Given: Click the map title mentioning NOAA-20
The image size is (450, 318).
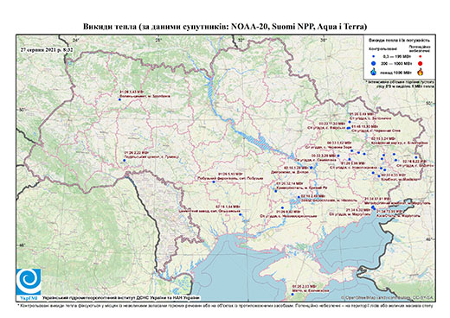Looking at the screenshot, I should 225,27.
